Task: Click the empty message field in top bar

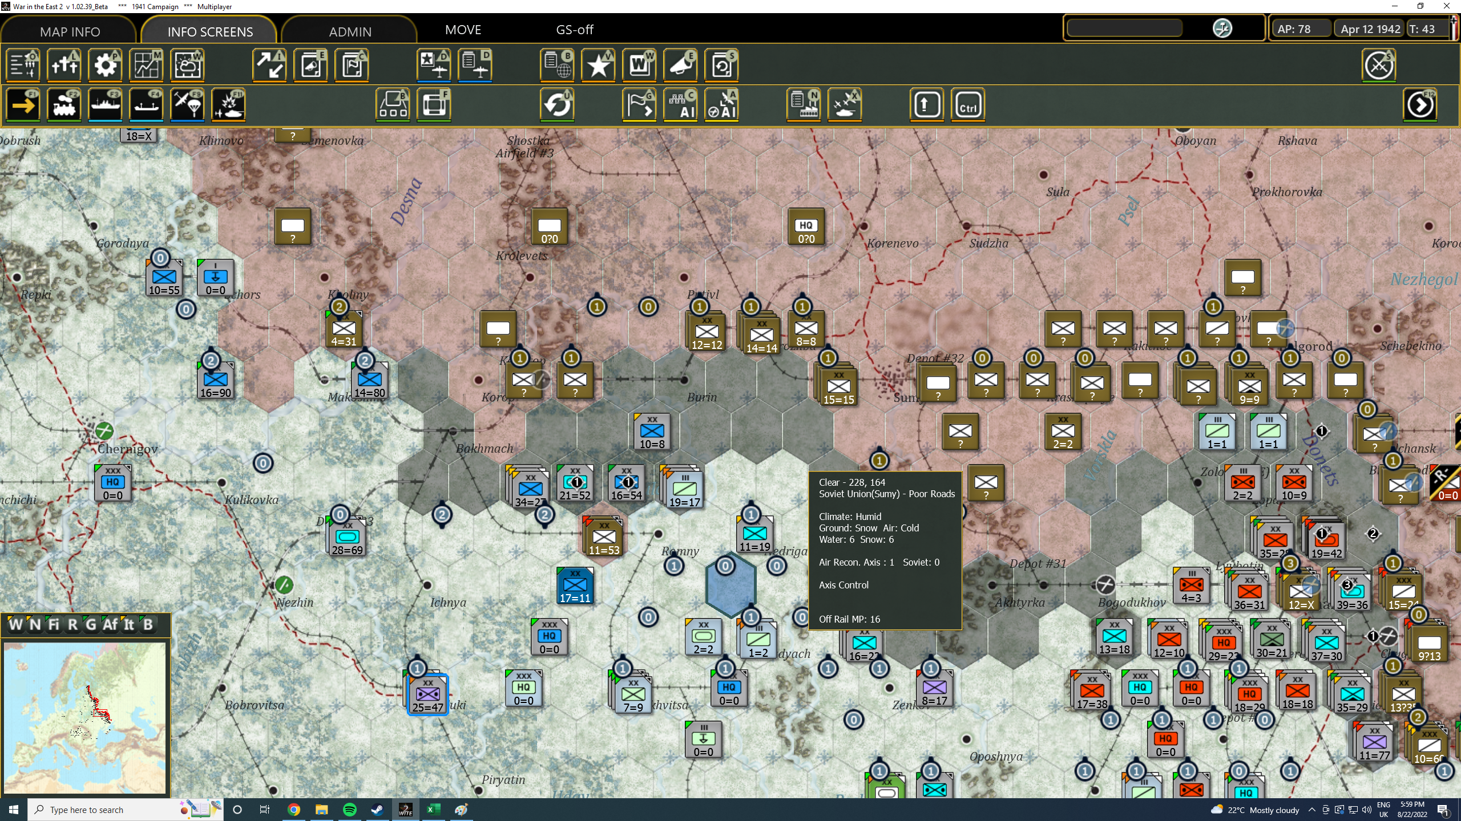Action: [1124, 28]
